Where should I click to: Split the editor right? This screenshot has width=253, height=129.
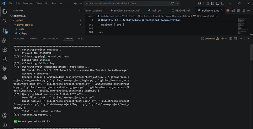243,10
